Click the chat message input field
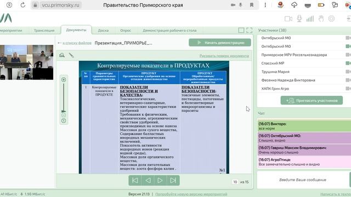Viewport: 351px width, 197px height. (x=303, y=180)
